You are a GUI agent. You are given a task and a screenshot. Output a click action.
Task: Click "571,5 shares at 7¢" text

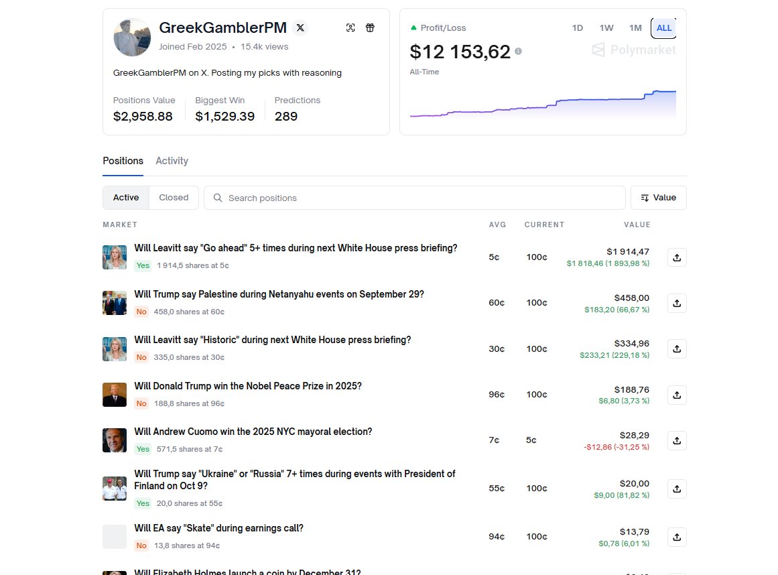[190, 449]
